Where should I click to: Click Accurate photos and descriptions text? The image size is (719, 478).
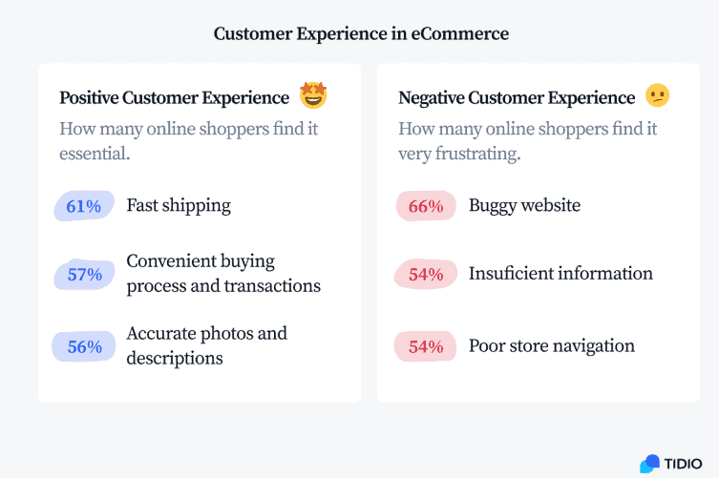click(206, 345)
